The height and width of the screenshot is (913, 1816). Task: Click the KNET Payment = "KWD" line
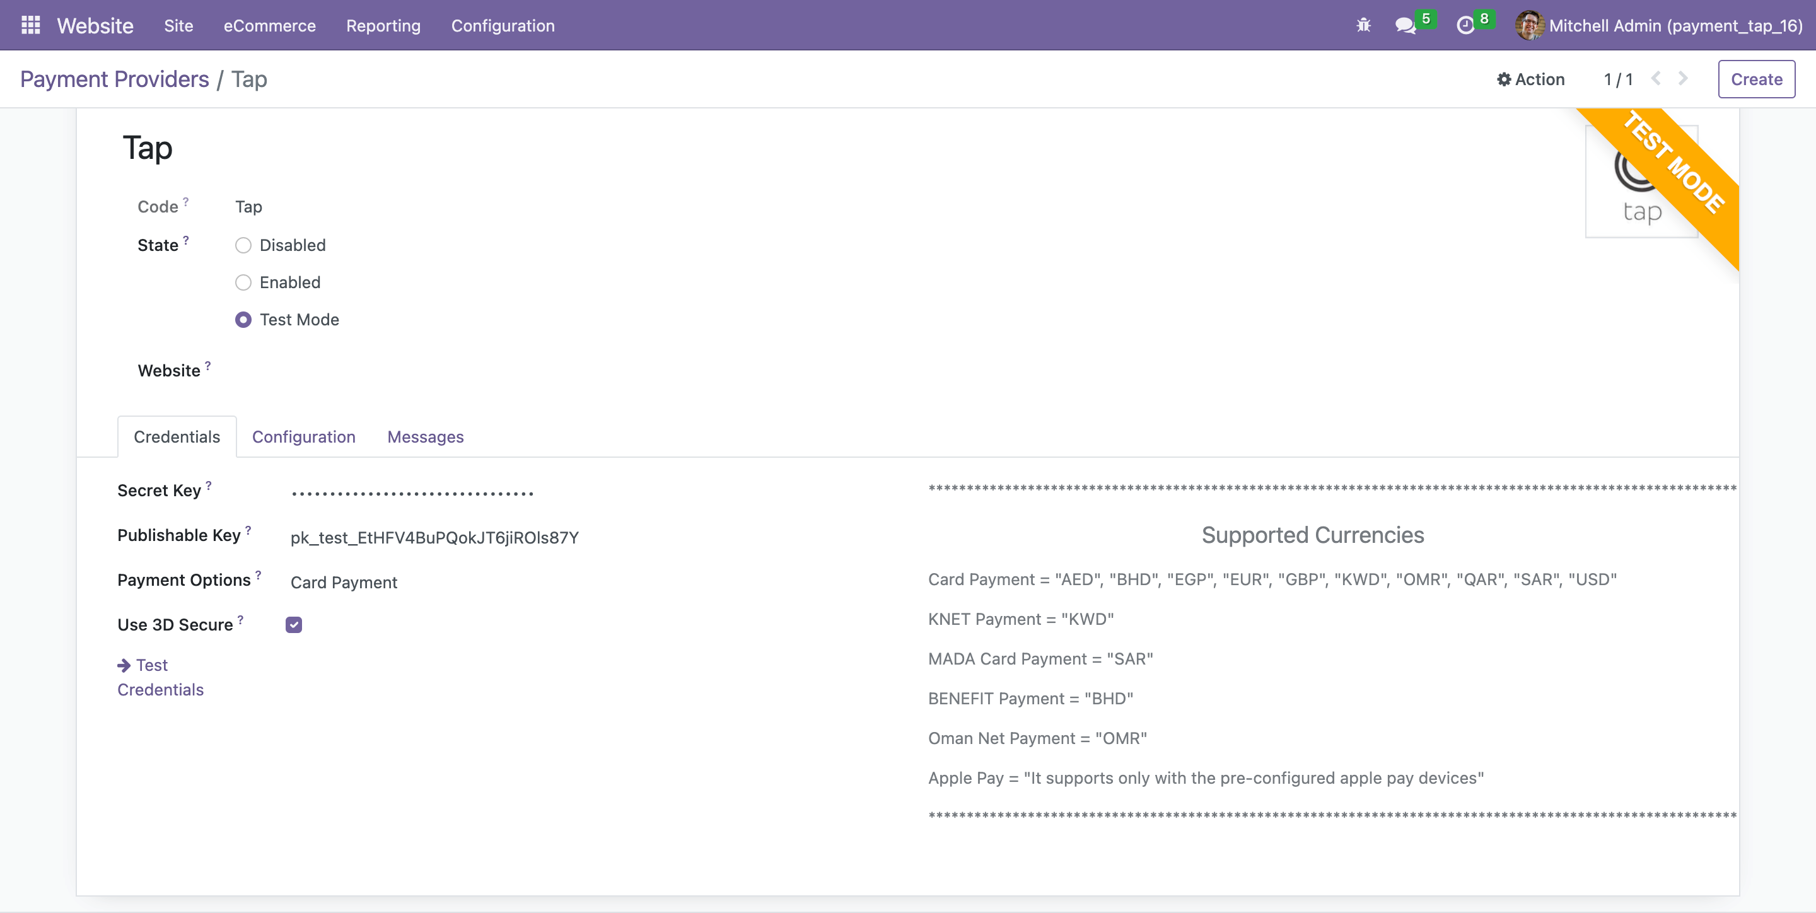point(1021,619)
